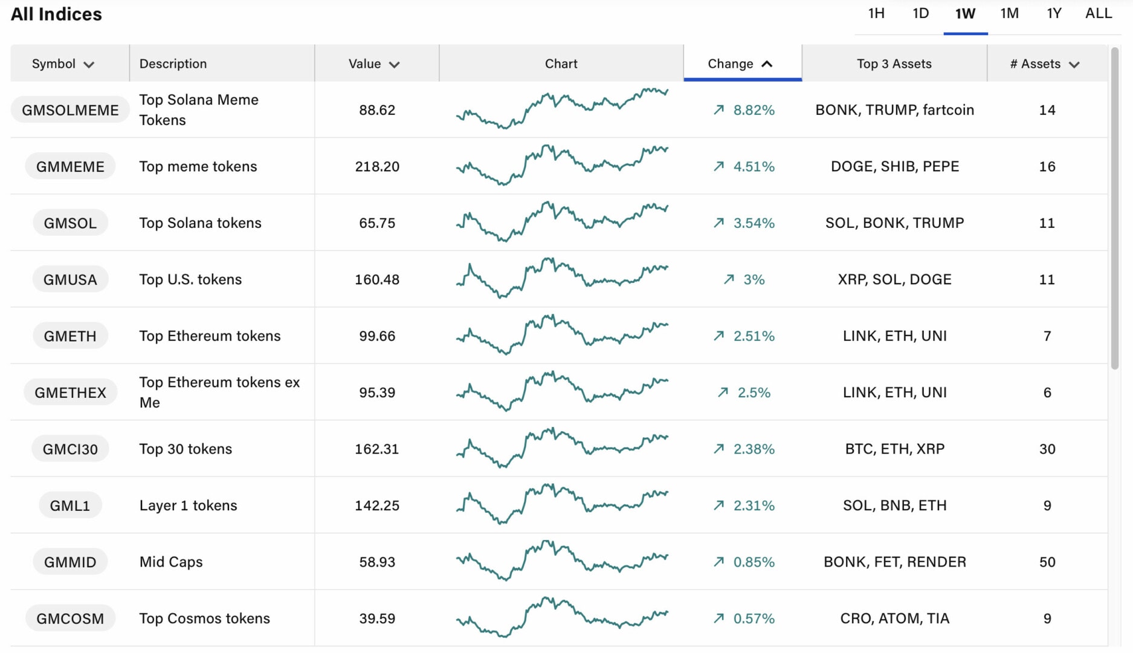
Task: Select 'Top Ethereum tokens ex Me' description
Action: point(219,392)
